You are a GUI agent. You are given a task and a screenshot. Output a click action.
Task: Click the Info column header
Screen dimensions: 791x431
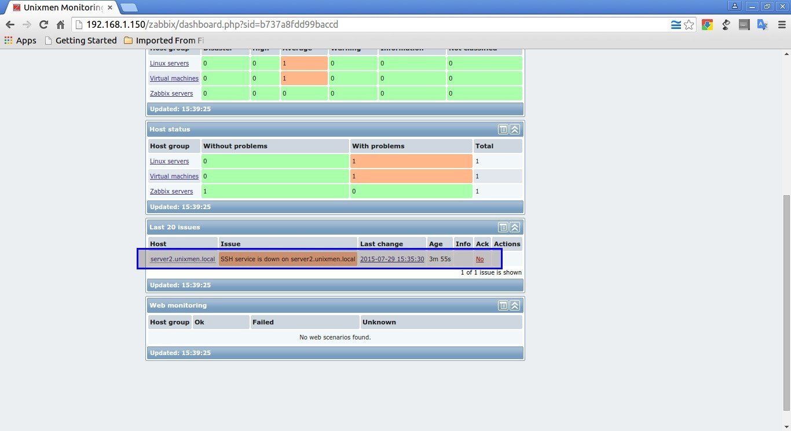tap(463, 244)
